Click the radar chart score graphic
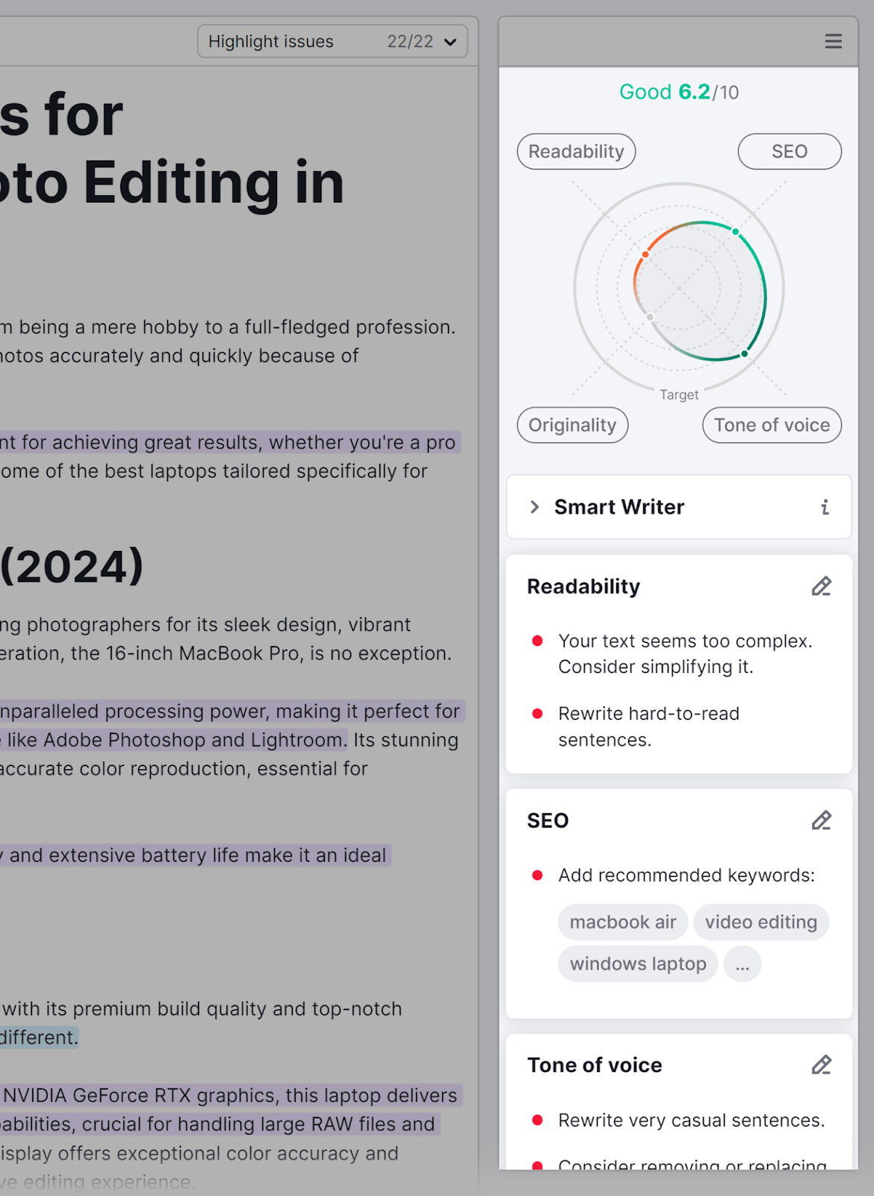Image resolution: width=874 pixels, height=1196 pixels. [x=679, y=289]
